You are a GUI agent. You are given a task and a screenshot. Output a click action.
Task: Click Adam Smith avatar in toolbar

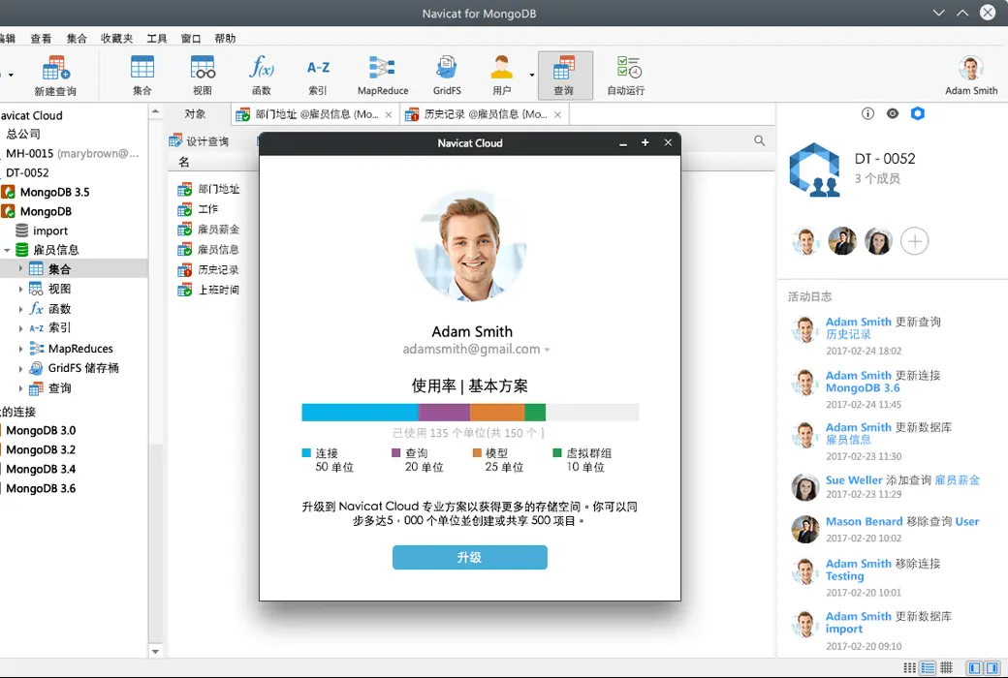point(971,69)
